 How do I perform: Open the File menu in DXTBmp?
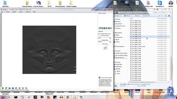click(x=2, y=12)
